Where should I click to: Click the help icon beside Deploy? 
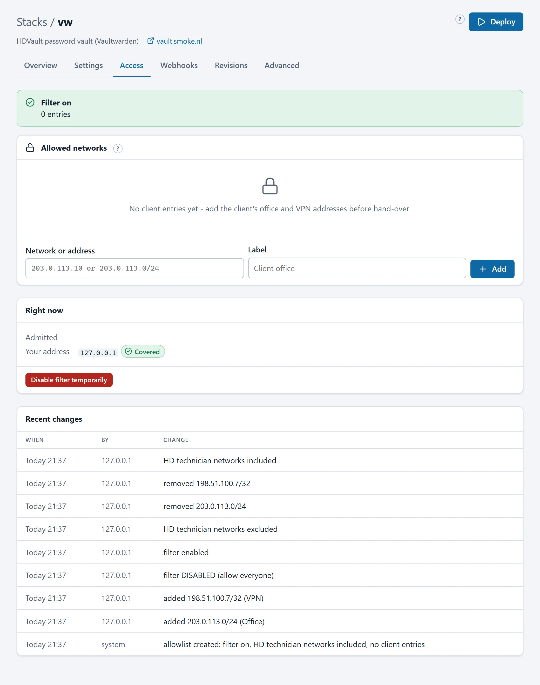click(460, 20)
